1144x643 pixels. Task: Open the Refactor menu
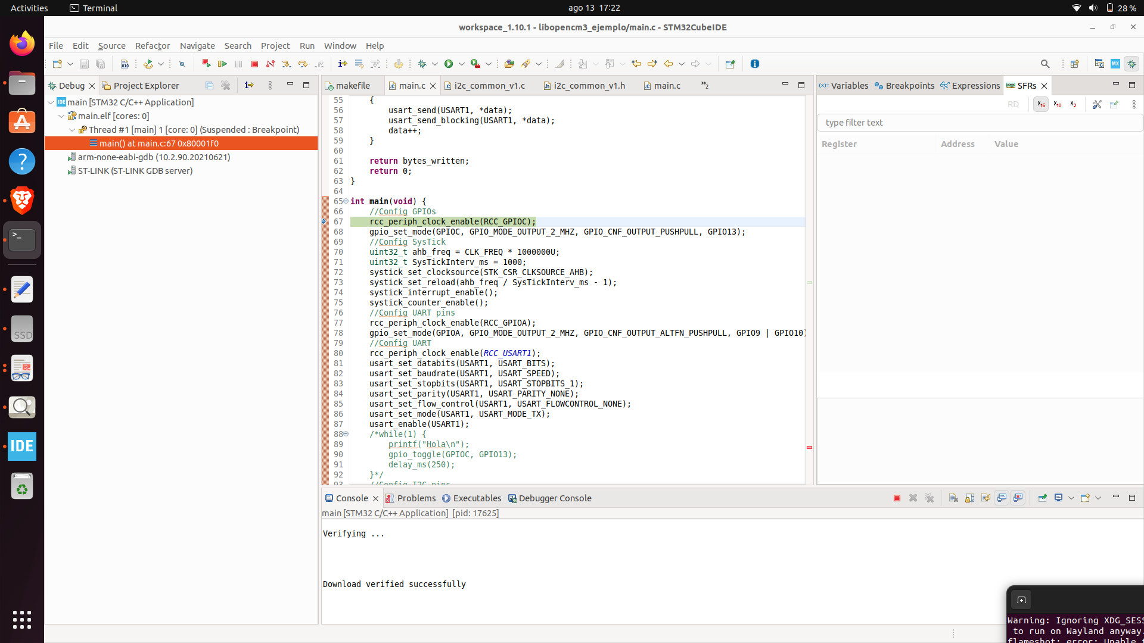pyautogui.click(x=152, y=46)
